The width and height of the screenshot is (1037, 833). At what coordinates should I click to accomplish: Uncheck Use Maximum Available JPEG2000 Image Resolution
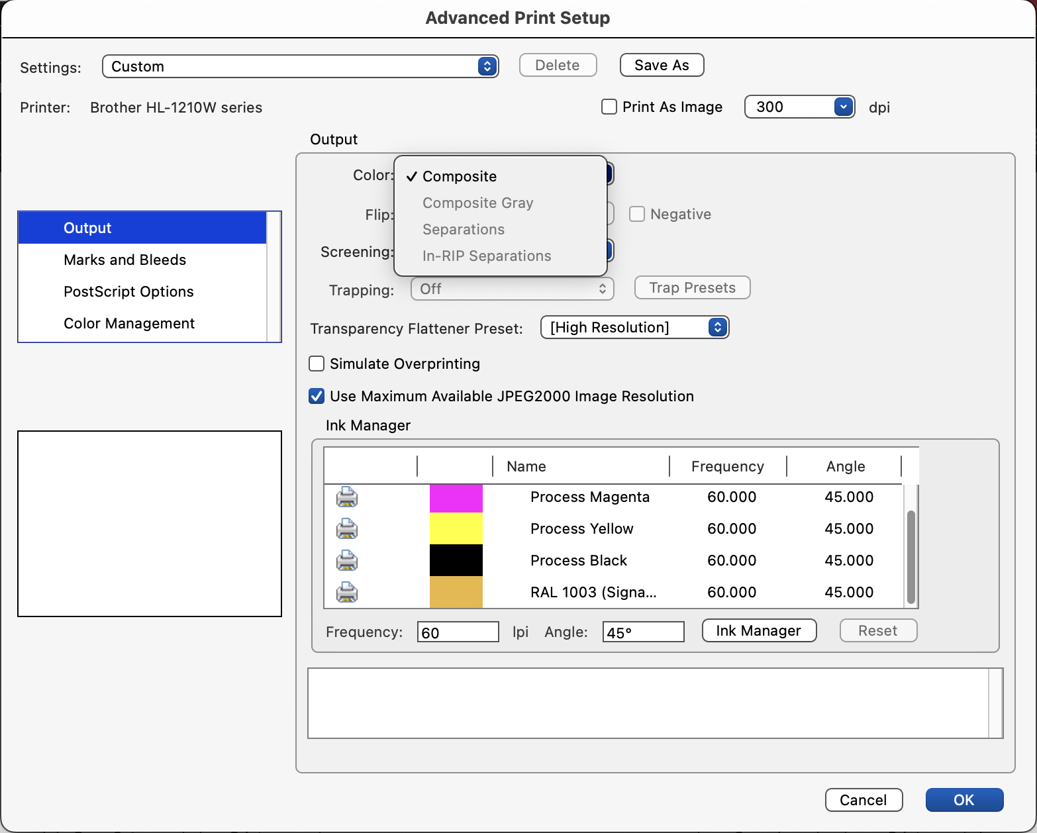coord(317,396)
